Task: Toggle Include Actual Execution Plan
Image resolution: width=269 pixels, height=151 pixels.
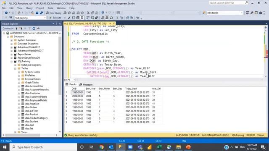Action: [88, 18]
